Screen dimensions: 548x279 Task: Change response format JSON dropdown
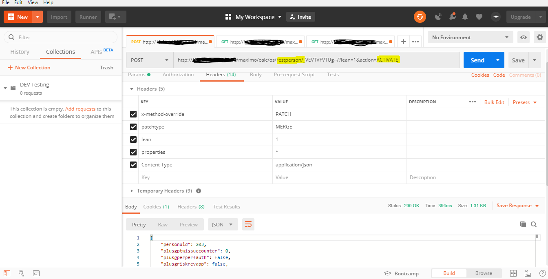coord(223,224)
